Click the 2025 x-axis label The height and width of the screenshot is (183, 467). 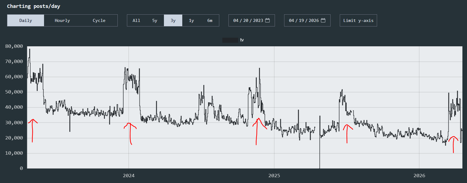pos(274,176)
